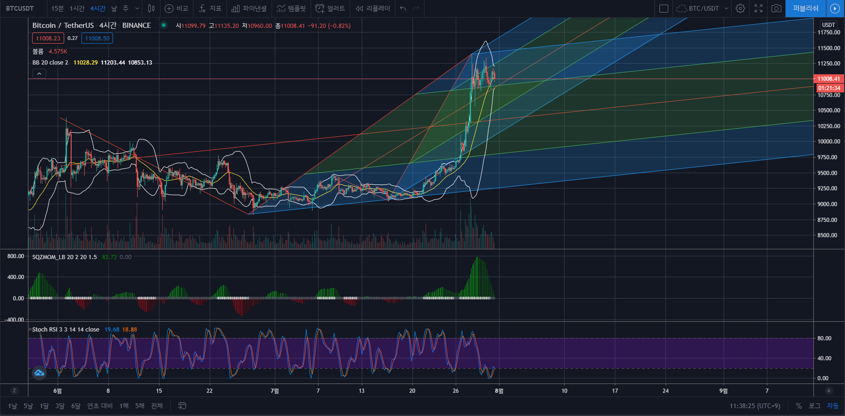Select the Stoch RSI indicator legend
This screenshot has height=416, width=845.
(x=66, y=330)
